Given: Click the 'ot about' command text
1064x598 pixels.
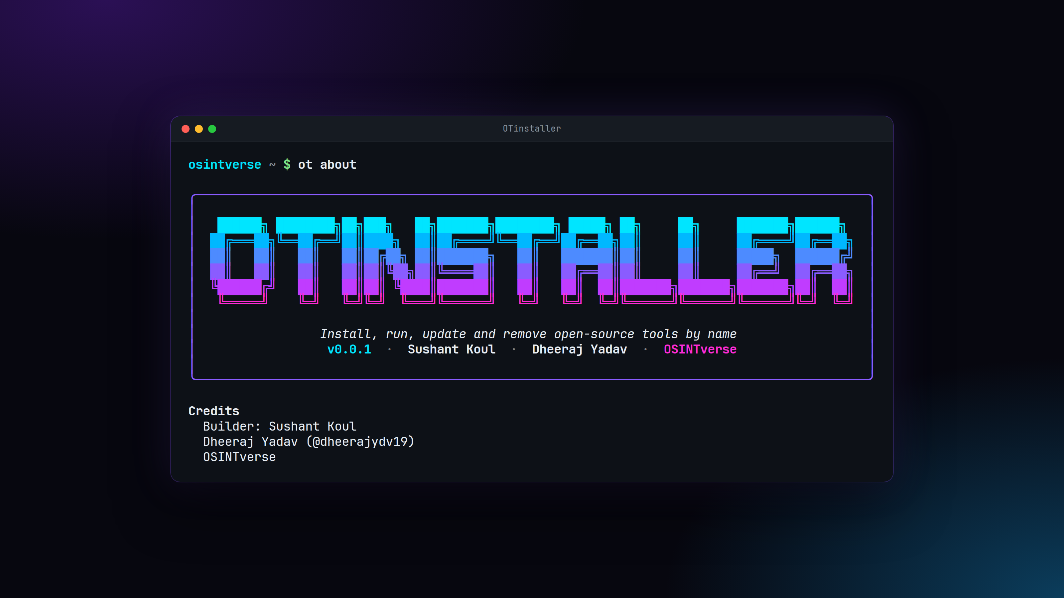Looking at the screenshot, I should pos(327,164).
